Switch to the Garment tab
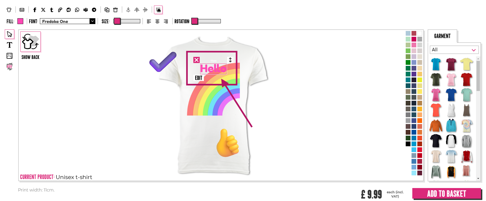Screen dimensions: 486x201 (x=442, y=36)
